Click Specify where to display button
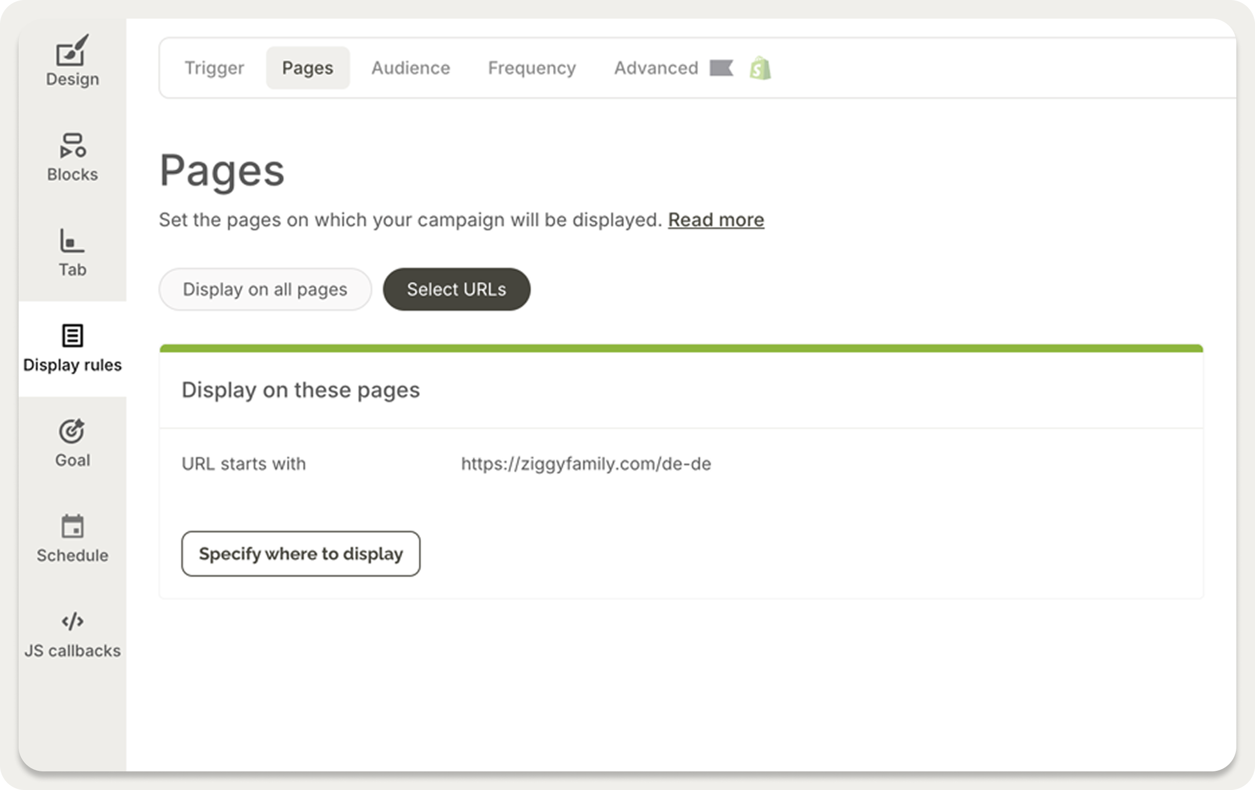 pos(301,554)
